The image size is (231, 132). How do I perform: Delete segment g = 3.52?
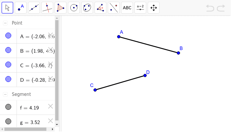(51, 121)
